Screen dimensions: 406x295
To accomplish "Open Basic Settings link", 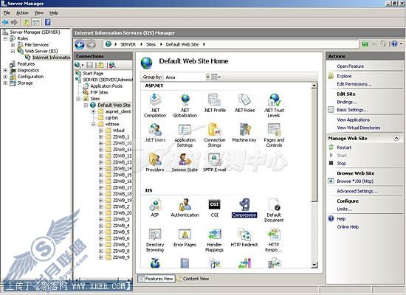I will pyautogui.click(x=352, y=110).
